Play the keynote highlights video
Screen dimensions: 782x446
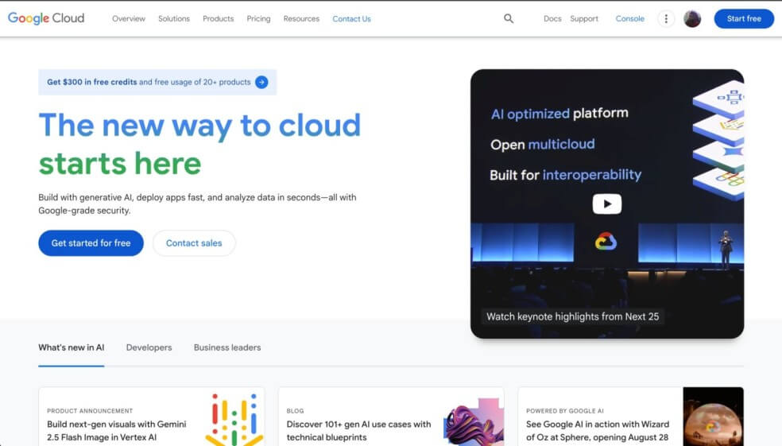pyautogui.click(x=606, y=204)
